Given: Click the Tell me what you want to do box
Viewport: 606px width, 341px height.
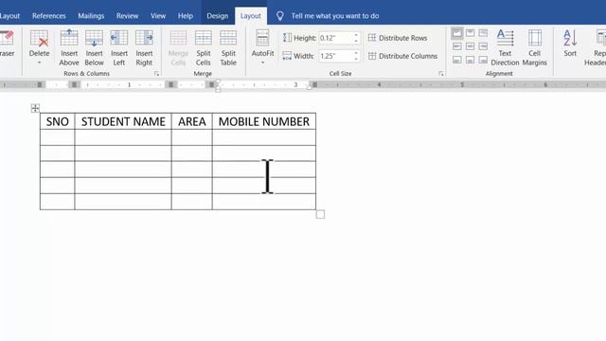Looking at the screenshot, I should 334,16.
